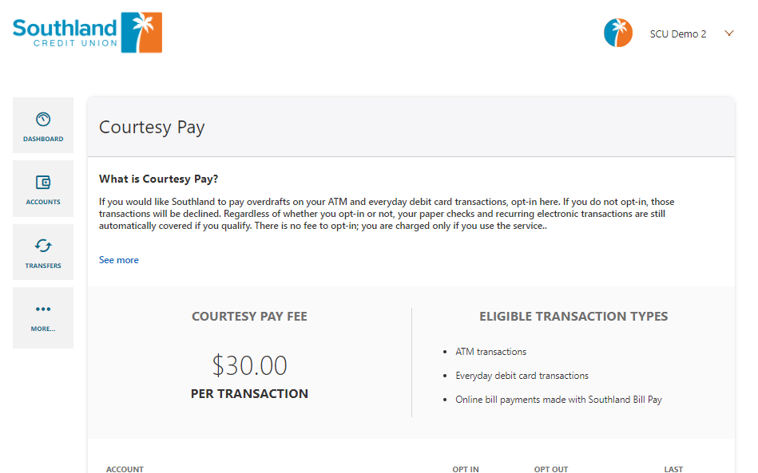Click the MORE... label in sidebar
758x473 pixels.
point(43,329)
